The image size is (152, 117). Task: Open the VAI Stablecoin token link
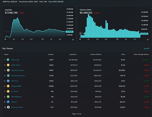point(16,97)
